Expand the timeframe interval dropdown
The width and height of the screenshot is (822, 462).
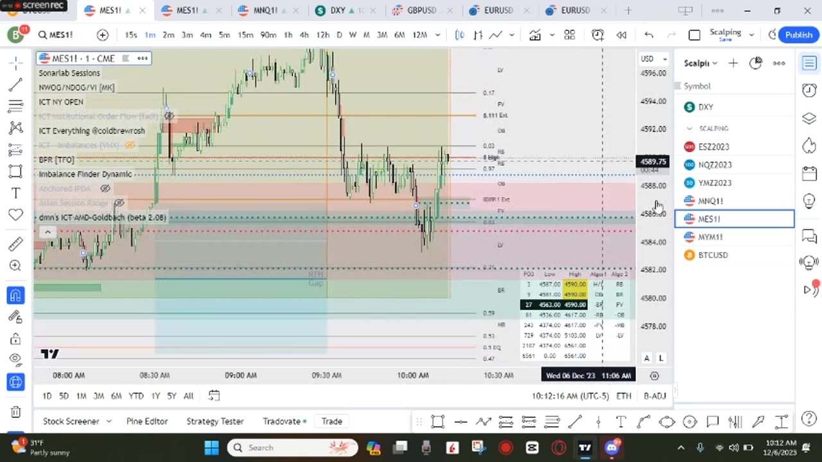click(438, 35)
